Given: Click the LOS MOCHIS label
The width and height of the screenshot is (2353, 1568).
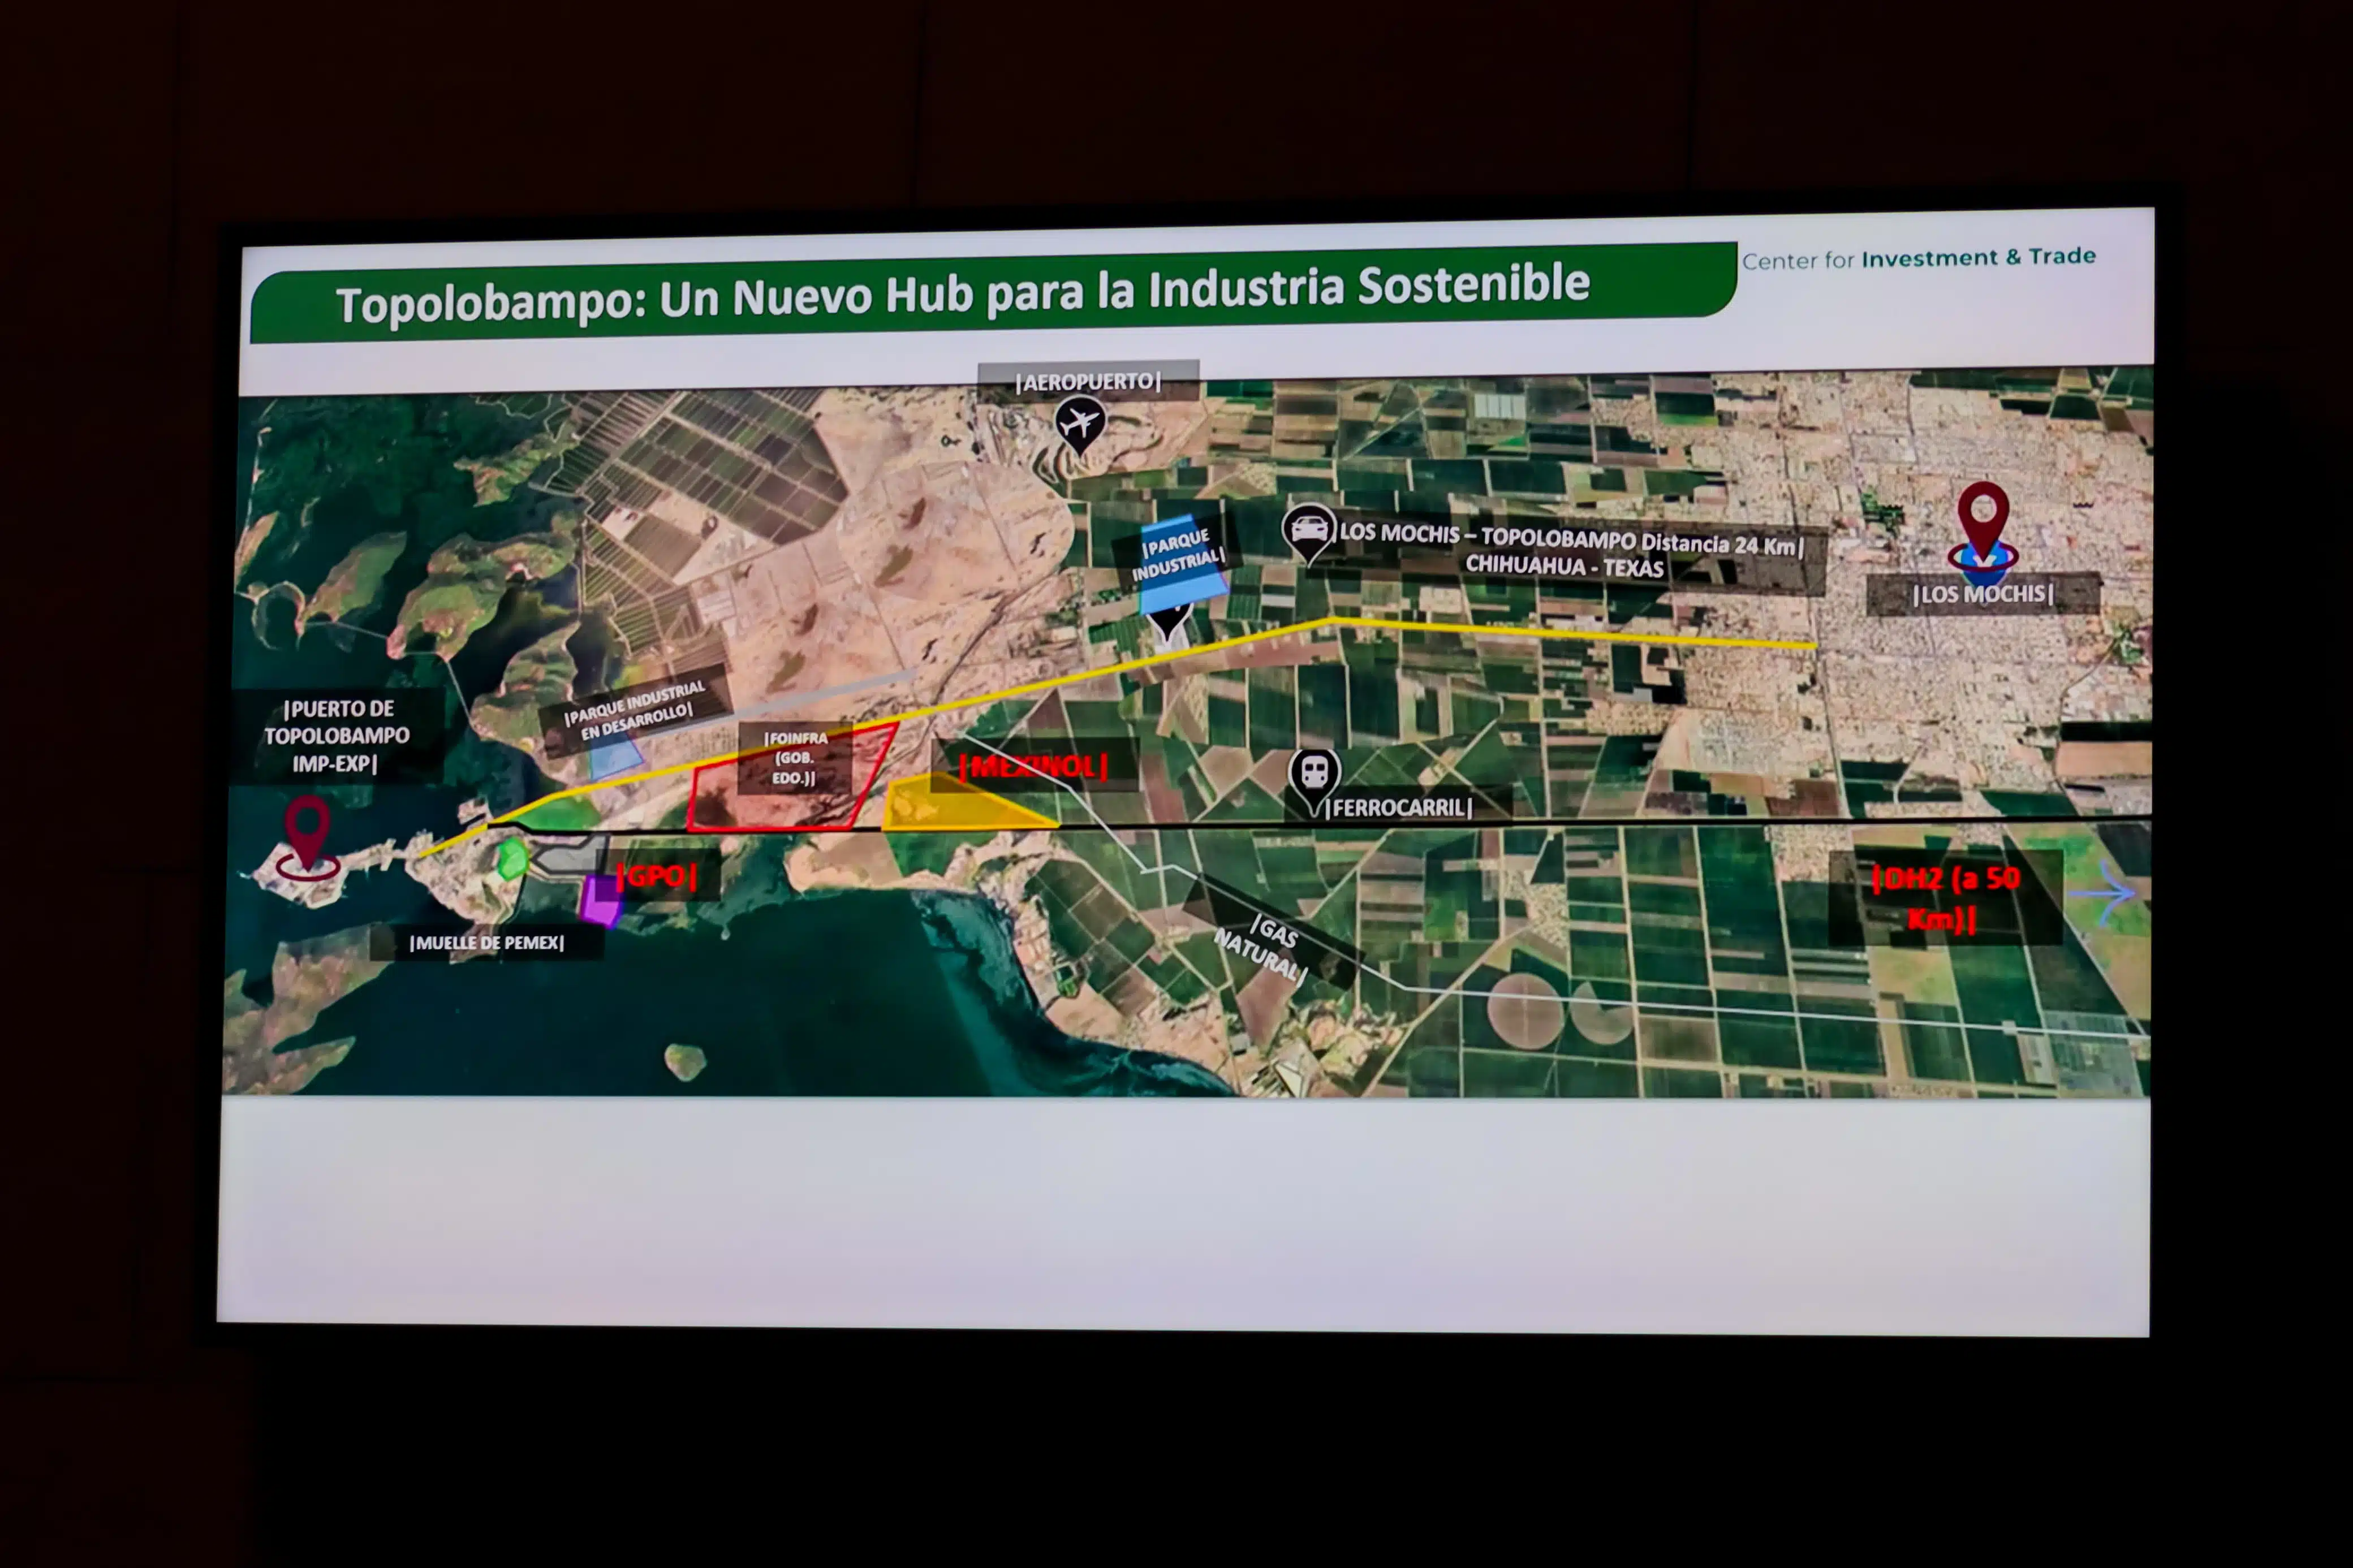Looking at the screenshot, I should tap(1983, 594).
